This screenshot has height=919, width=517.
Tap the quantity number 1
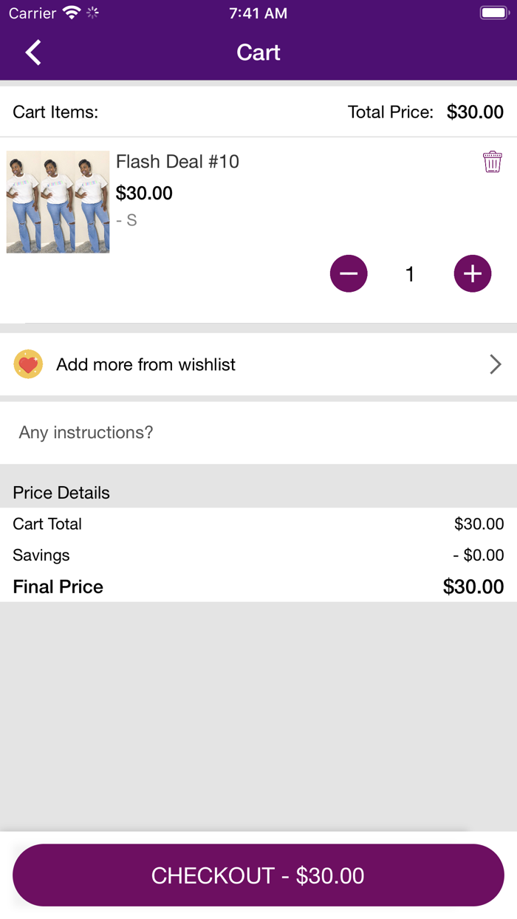coord(410,274)
